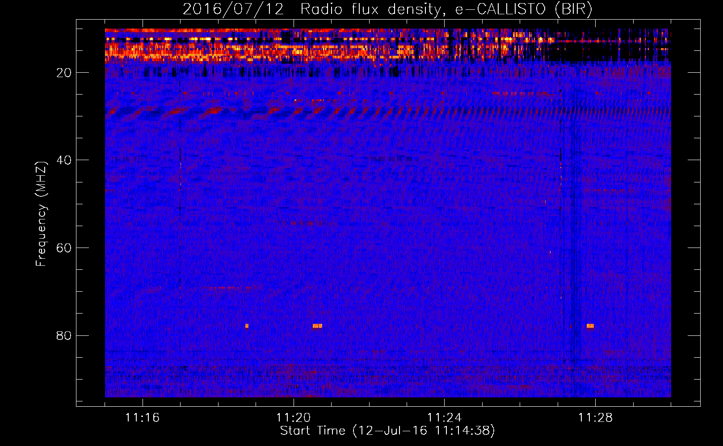Click the 80 MHz frequency tick label
723x446 pixels.
coord(64,335)
